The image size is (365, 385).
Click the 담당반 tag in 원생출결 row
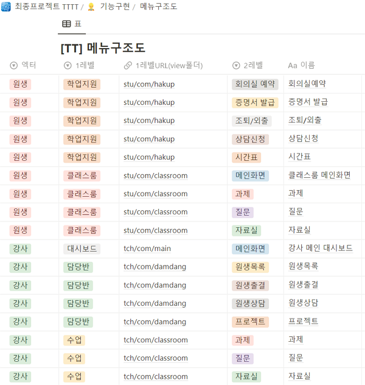(x=78, y=285)
